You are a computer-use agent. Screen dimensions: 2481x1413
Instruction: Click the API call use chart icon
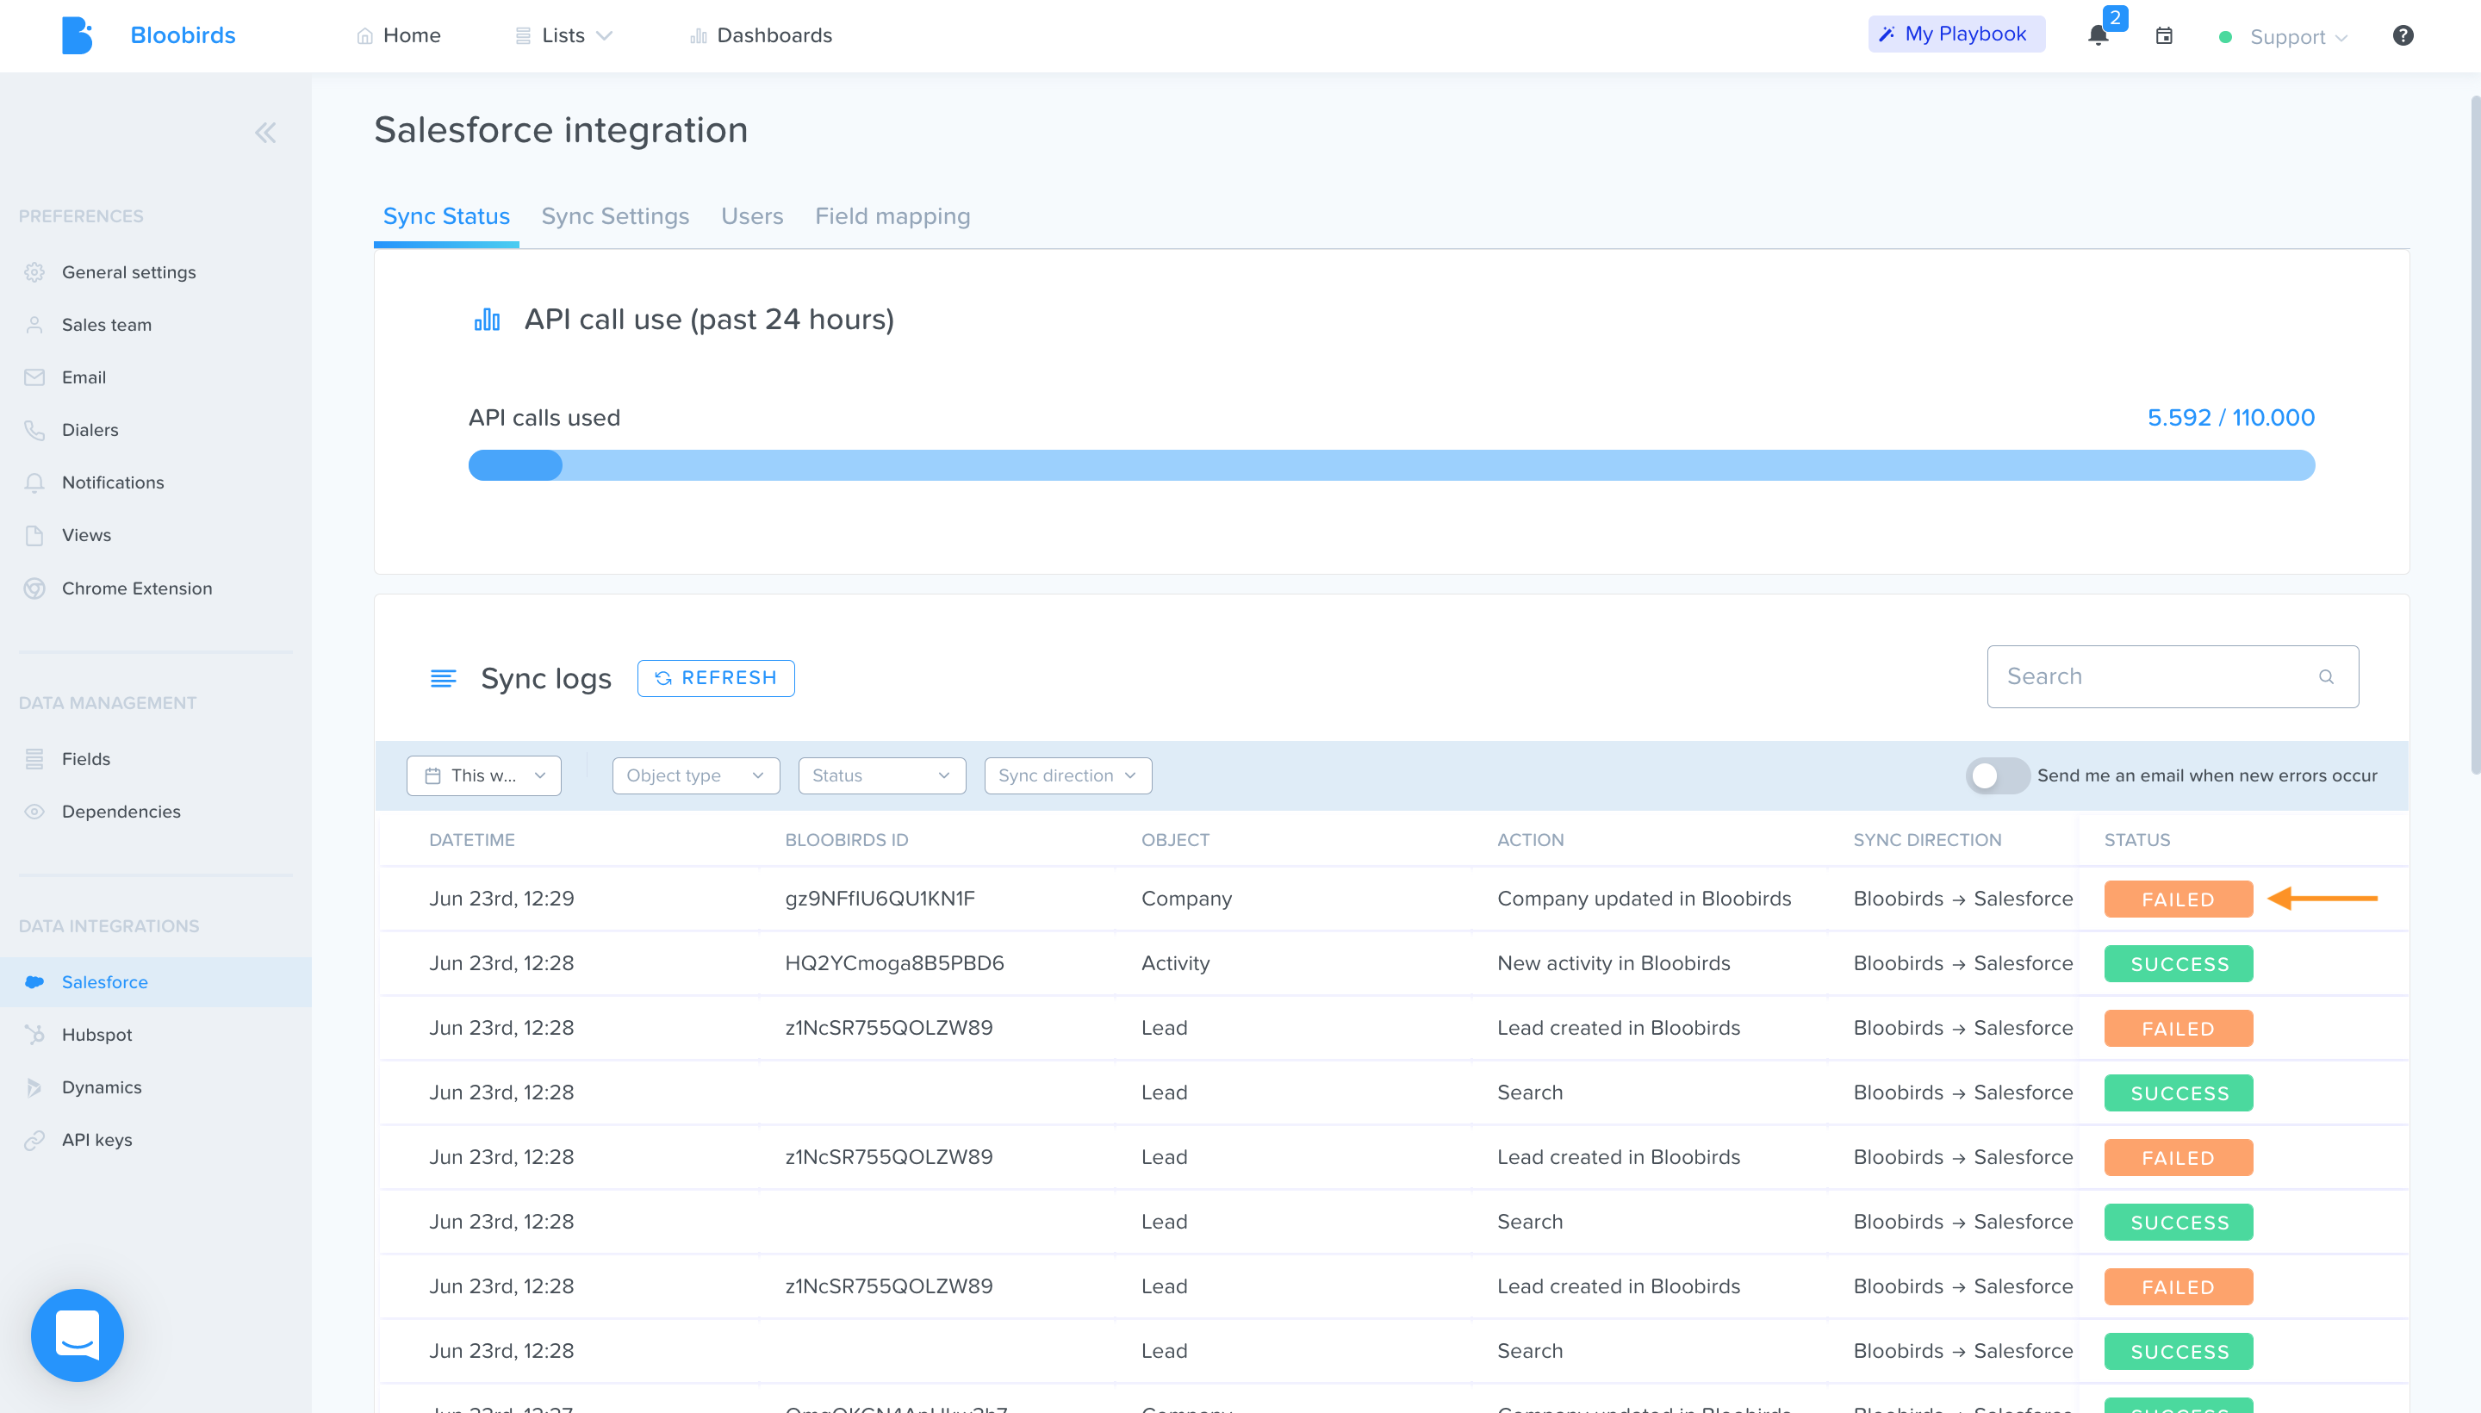(x=487, y=320)
